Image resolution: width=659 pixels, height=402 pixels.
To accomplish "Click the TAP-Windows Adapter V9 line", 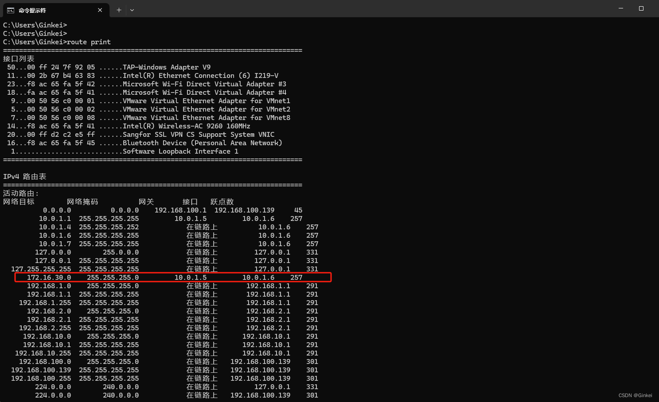I will 109,67.
